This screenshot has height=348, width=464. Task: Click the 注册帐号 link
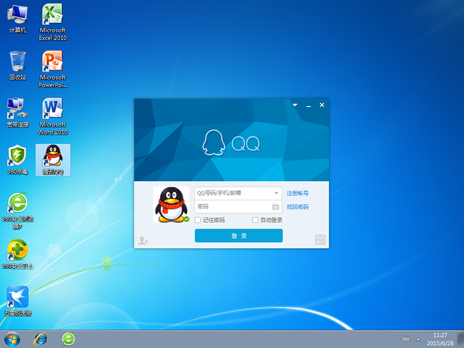tap(298, 193)
